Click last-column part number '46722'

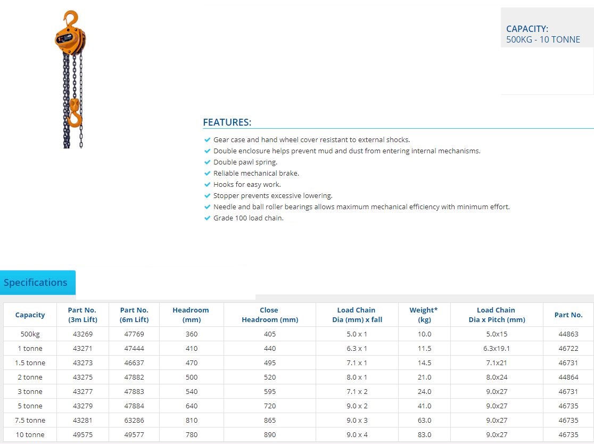[568, 349]
